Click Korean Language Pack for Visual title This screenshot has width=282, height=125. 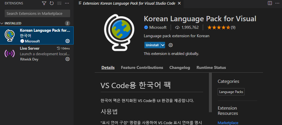coord(200,19)
